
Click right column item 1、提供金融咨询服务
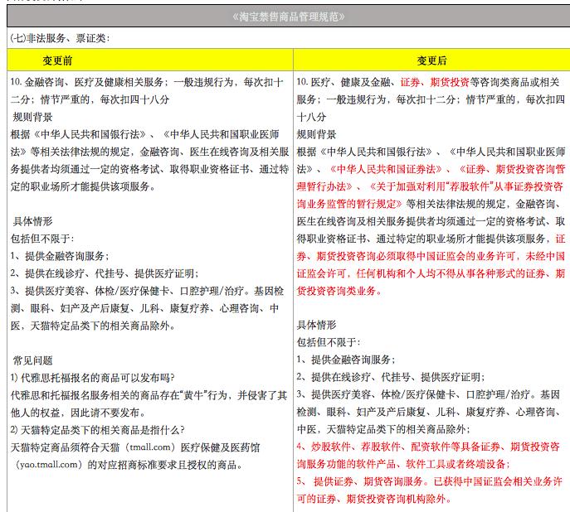[x=346, y=360]
